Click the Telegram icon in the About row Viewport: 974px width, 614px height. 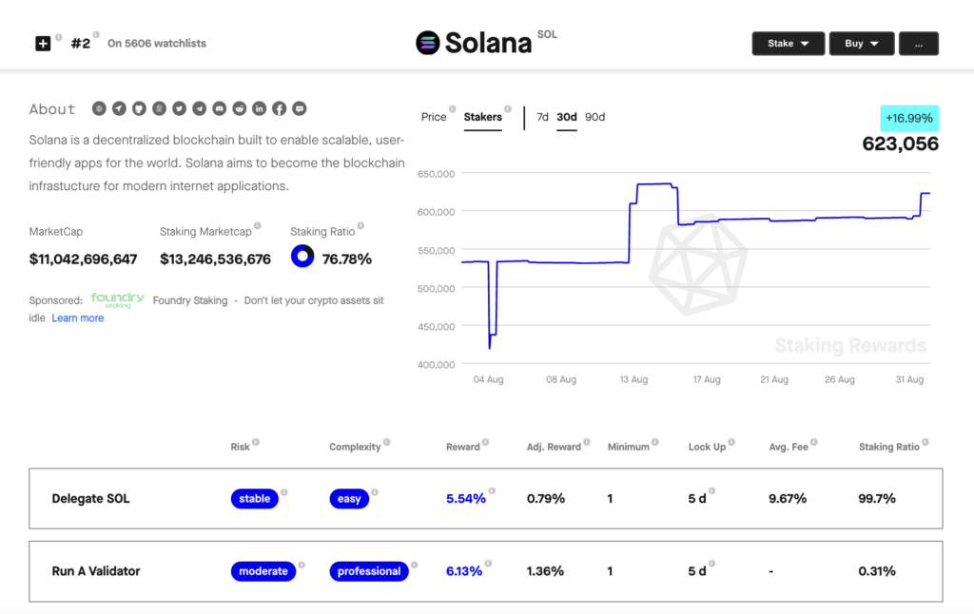point(199,108)
